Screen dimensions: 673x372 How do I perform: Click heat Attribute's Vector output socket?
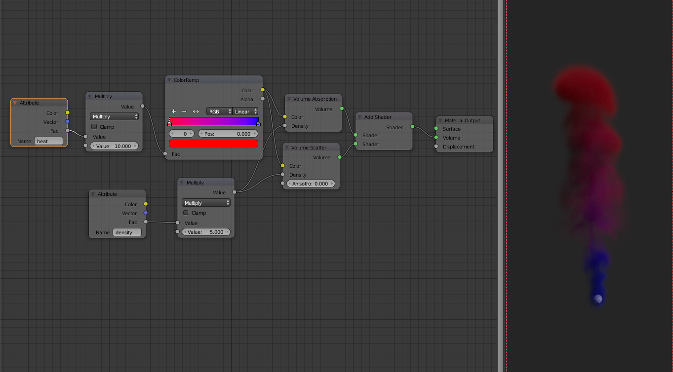click(68, 121)
